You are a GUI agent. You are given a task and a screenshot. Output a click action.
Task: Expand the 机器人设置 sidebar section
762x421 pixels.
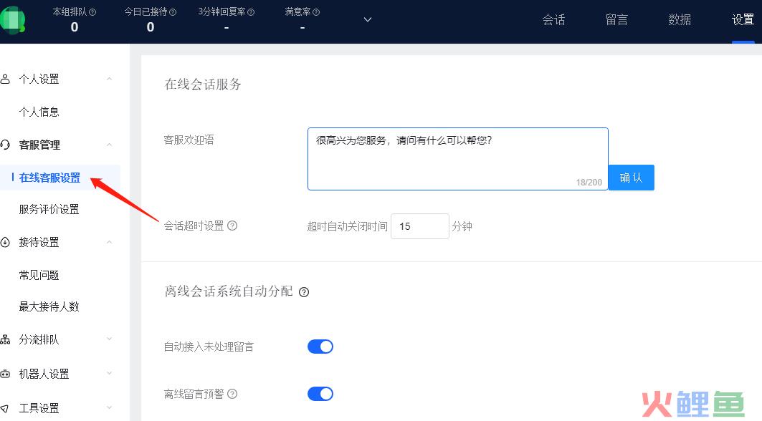click(x=109, y=374)
